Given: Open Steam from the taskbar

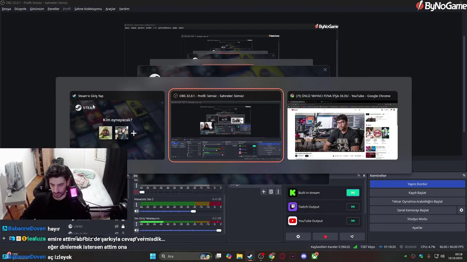Looking at the screenshot, I should (250, 256).
